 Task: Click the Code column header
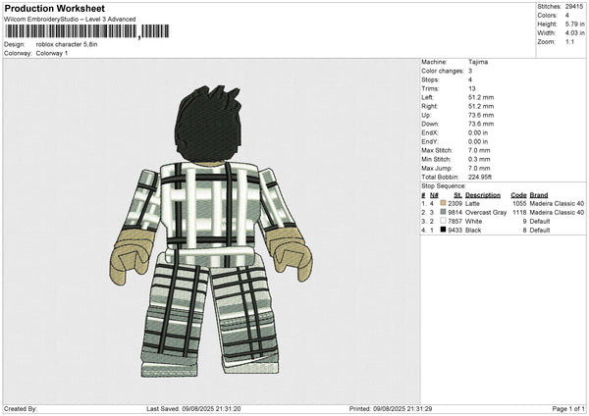click(518, 195)
